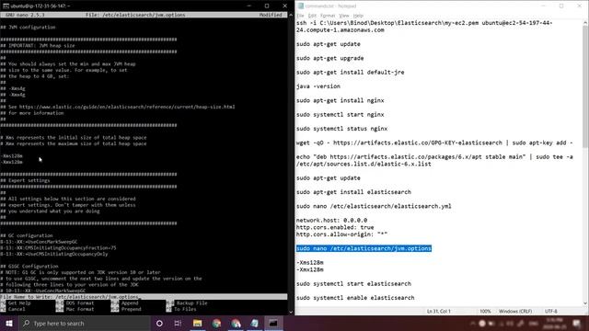The height and width of the screenshot is (331, 589).
Task: Click 'sudo systemctl status nginx' line
Action: 341,129
